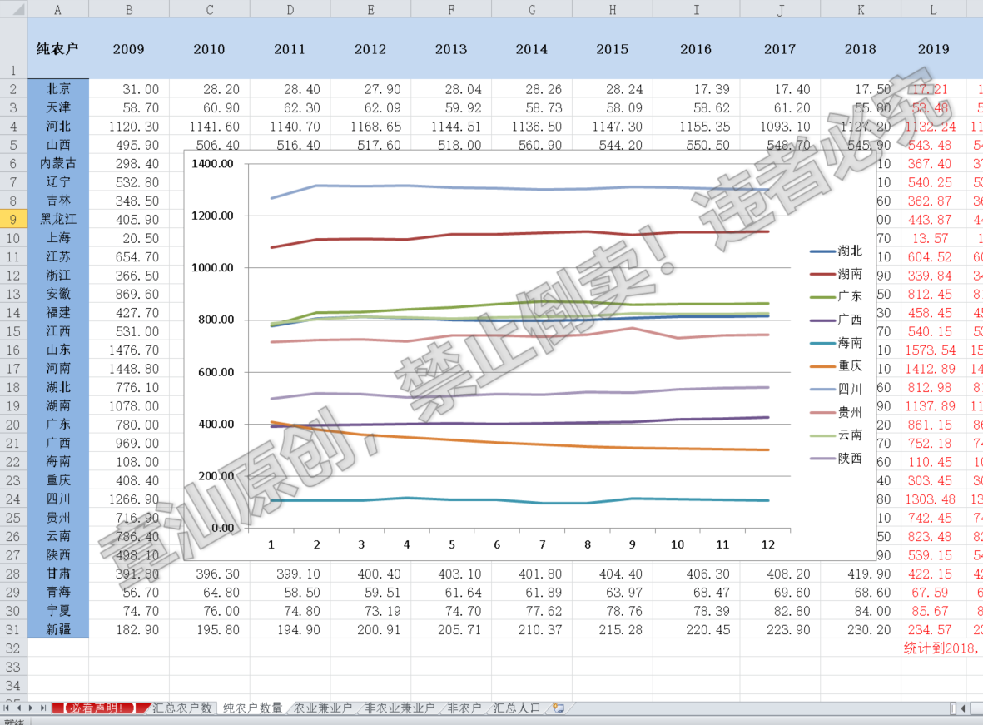Select the 黑龙江 row label cell
Image resolution: width=983 pixels, height=725 pixels.
click(x=57, y=220)
